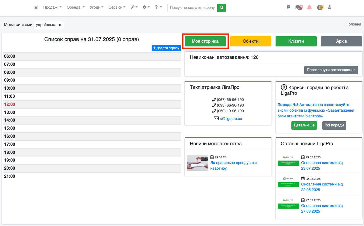
Task: Click the notifications bell icon
Action: point(309,8)
